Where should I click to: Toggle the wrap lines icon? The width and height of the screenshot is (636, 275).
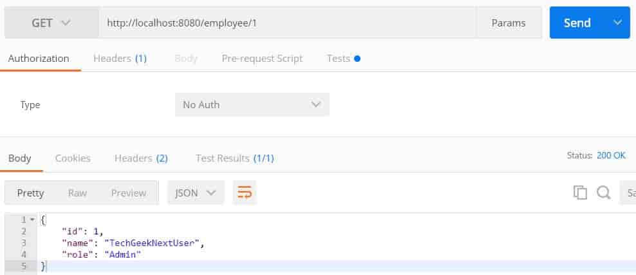[x=245, y=193]
